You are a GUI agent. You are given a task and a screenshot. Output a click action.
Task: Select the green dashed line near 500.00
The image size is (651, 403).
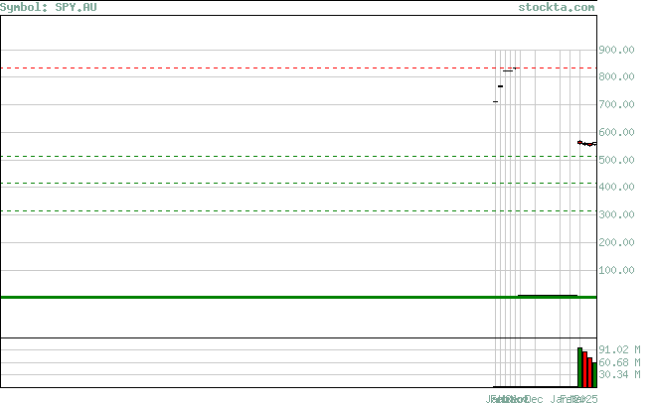click(x=298, y=156)
